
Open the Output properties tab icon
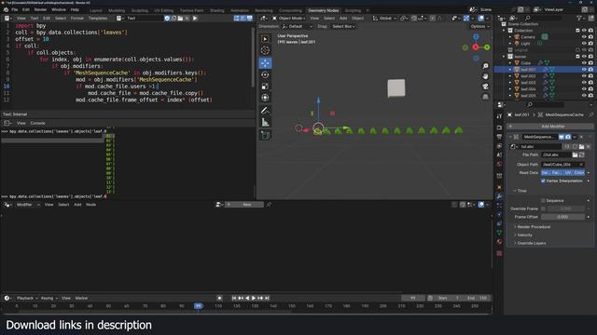(x=499, y=137)
